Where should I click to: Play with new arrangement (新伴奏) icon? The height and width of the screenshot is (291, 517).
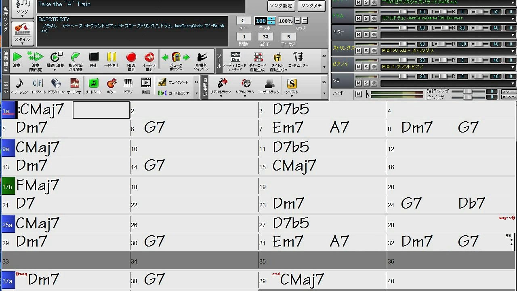pyautogui.click(x=36, y=61)
